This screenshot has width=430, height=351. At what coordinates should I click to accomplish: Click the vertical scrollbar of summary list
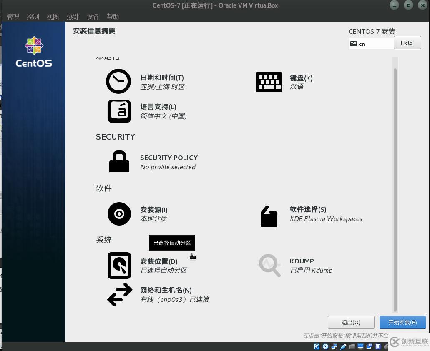395,189
